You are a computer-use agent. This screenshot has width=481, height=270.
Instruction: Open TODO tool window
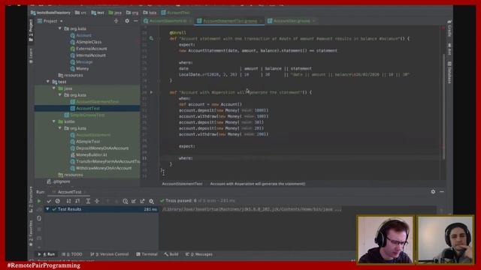point(72,254)
